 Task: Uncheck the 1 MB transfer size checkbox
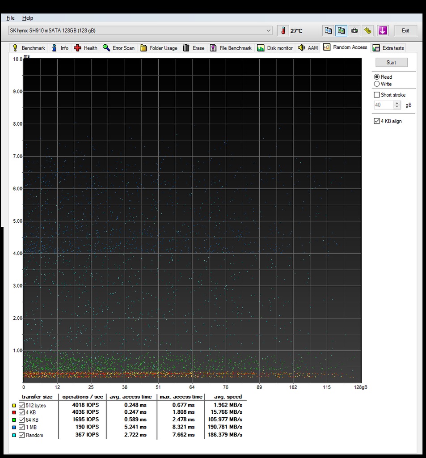pyautogui.click(x=21, y=427)
